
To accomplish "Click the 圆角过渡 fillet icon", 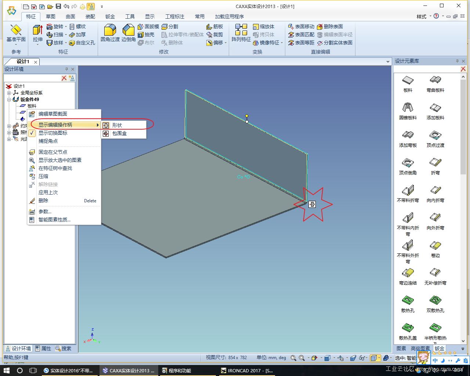I will click(110, 31).
